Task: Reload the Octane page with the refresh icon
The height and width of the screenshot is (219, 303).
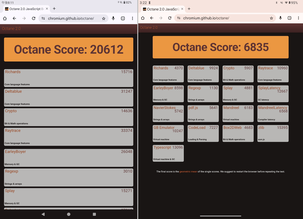Action: click(34, 18)
